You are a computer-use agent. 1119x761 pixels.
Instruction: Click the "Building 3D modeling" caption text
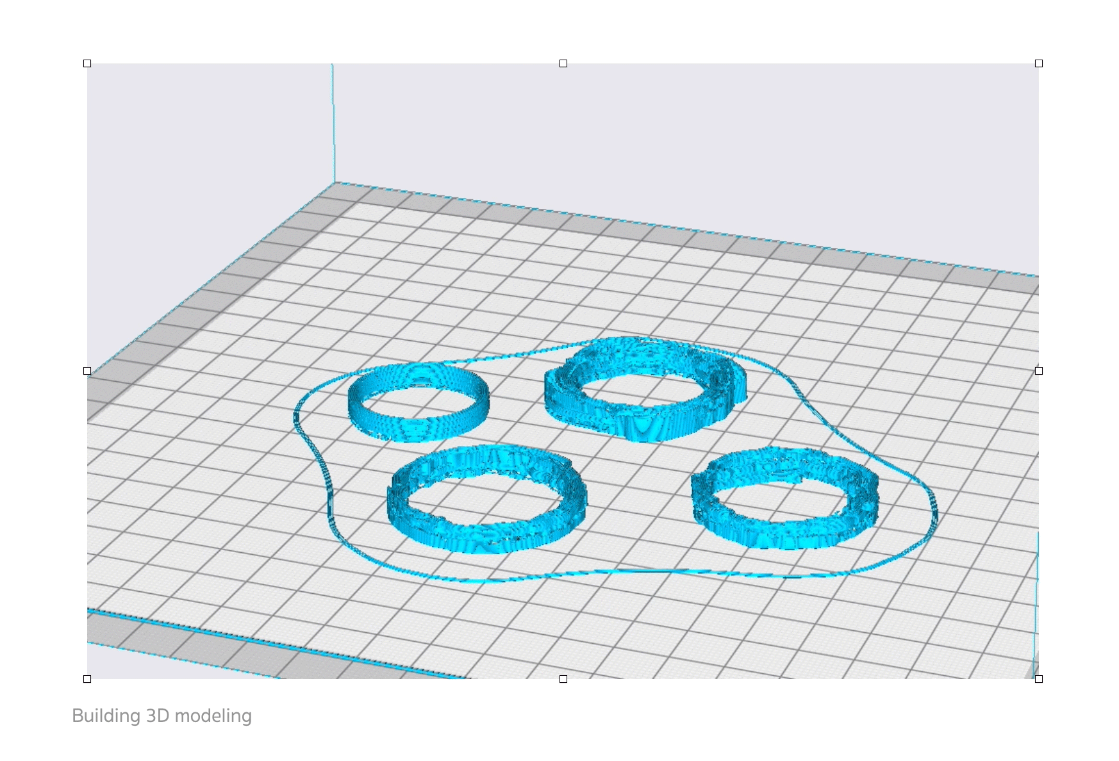[x=162, y=716]
